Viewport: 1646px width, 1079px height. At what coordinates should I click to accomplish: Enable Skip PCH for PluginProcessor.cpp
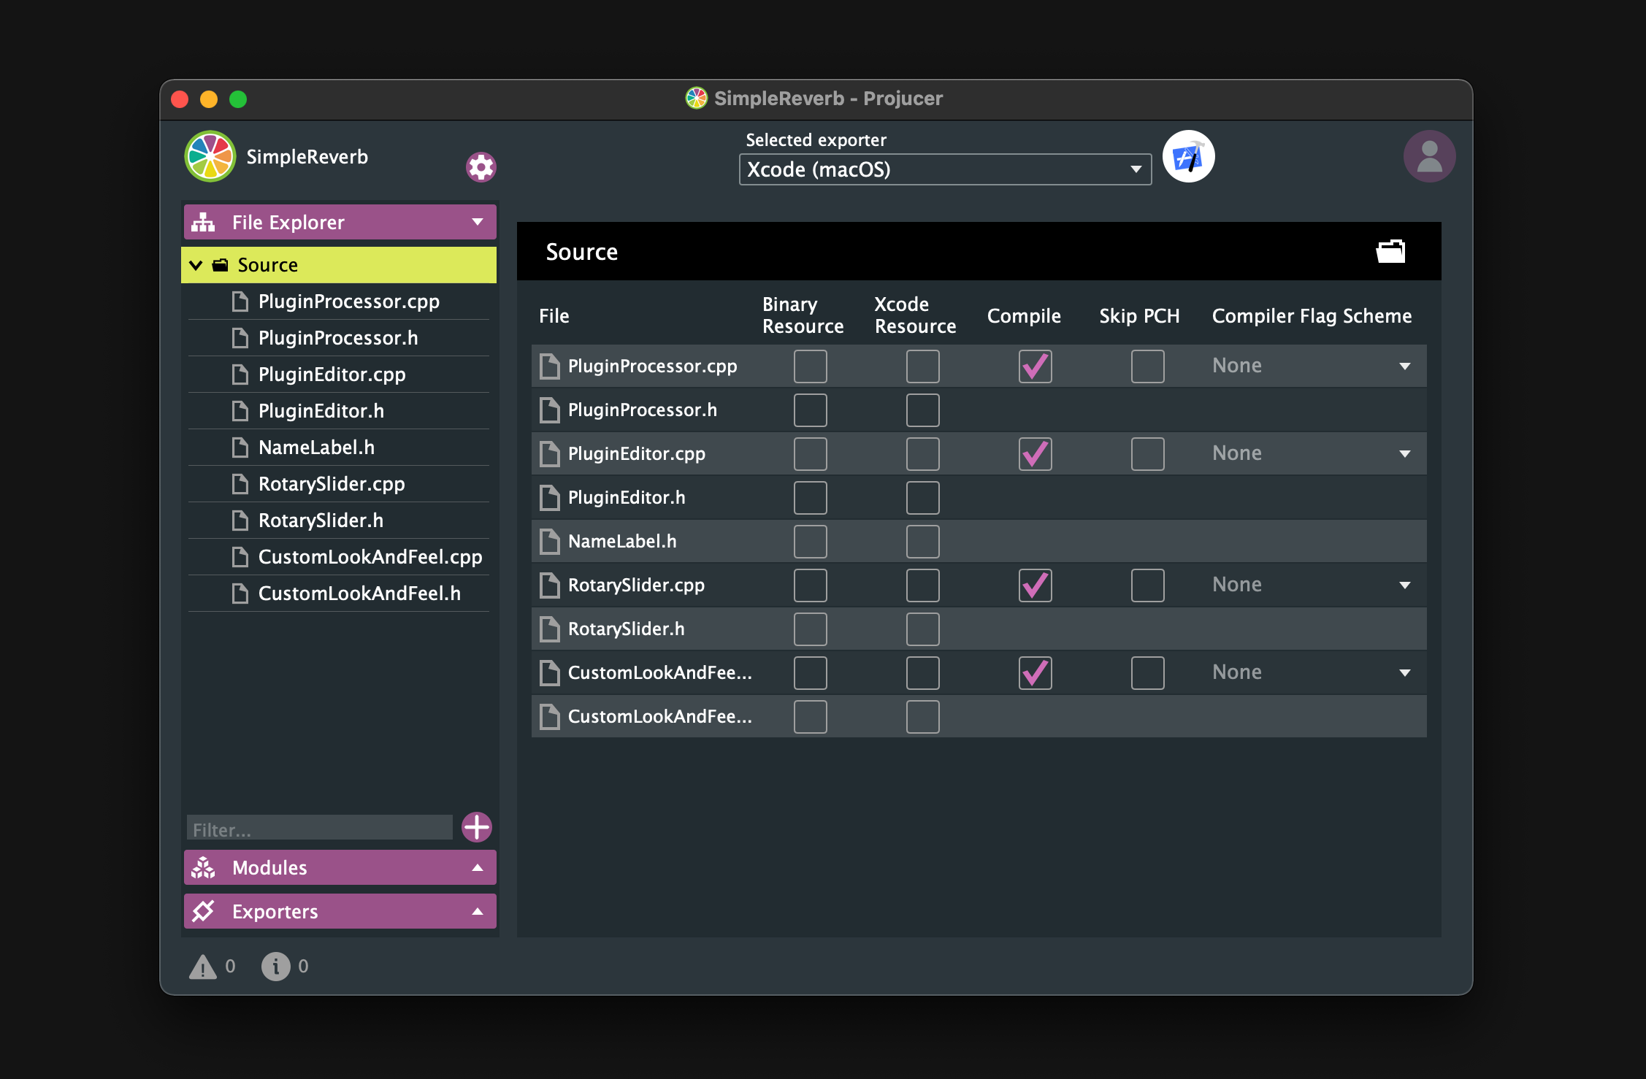coord(1147,366)
